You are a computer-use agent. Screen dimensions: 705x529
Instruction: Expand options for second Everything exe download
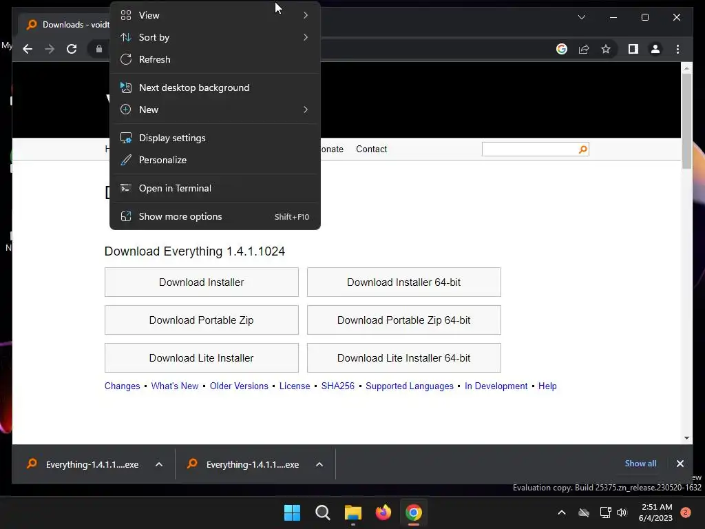(x=319, y=464)
